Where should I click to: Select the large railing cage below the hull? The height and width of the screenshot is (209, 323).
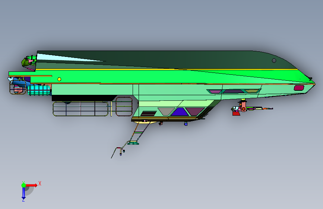pos(80,109)
